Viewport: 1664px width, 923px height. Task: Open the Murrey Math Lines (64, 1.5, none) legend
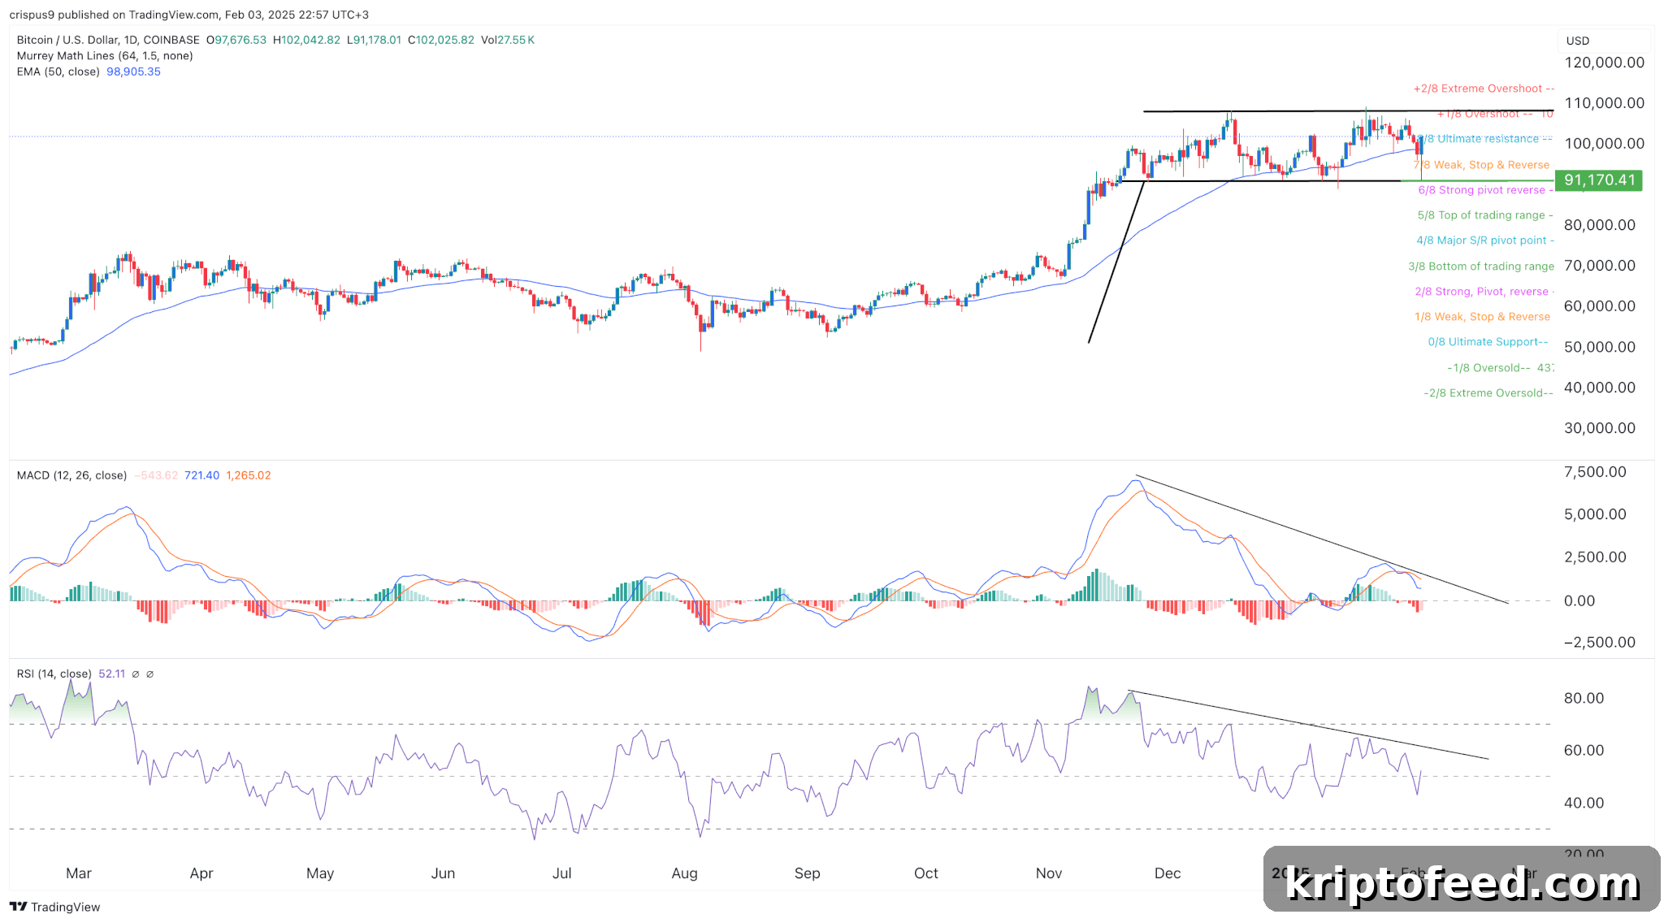coord(105,56)
